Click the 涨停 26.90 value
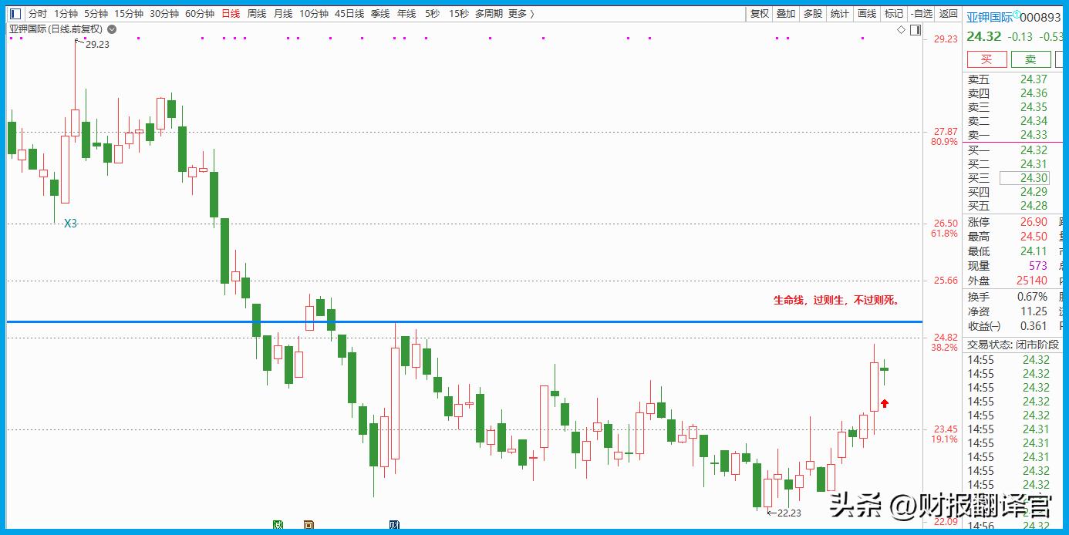1069x535 pixels. click(x=1034, y=222)
